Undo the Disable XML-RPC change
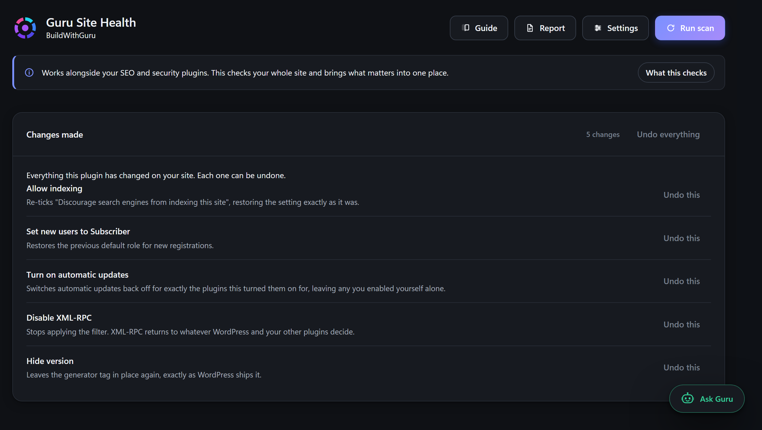 681,325
